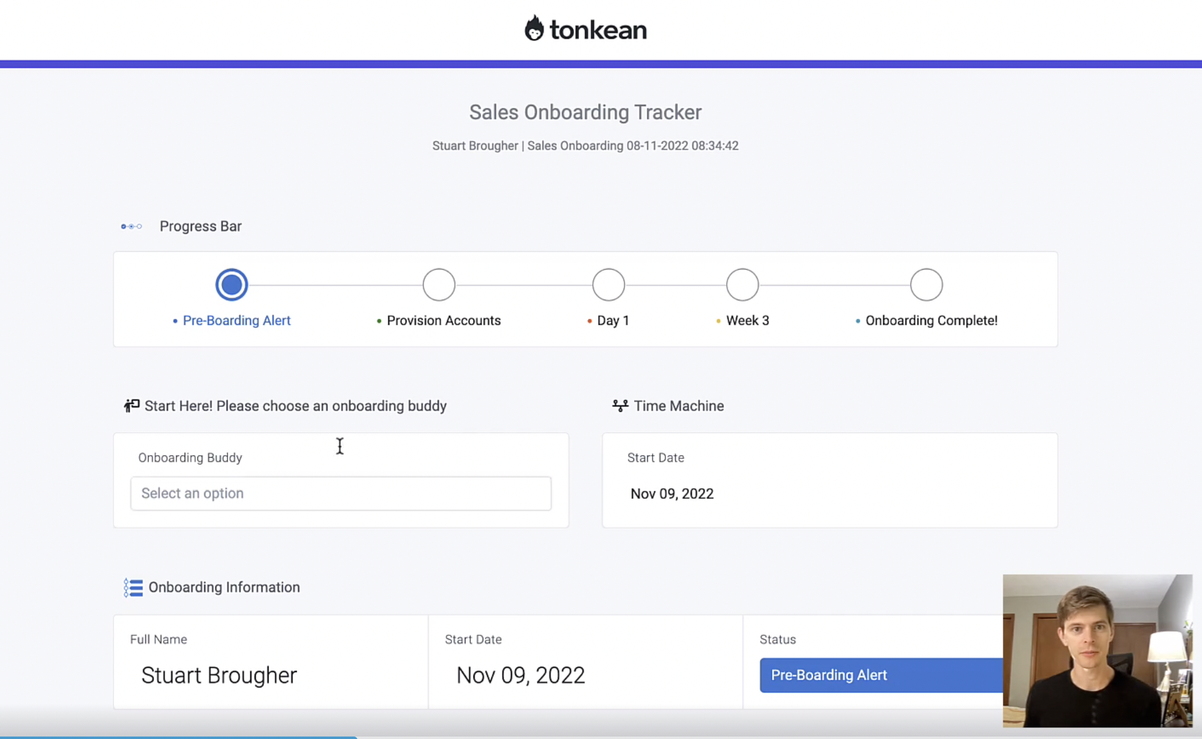Open the blue Pre-Boarding Alert status dropdown
This screenshot has width=1202, height=739.
880,675
